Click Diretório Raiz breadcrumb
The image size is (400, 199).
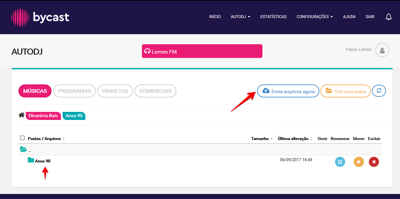coord(44,116)
